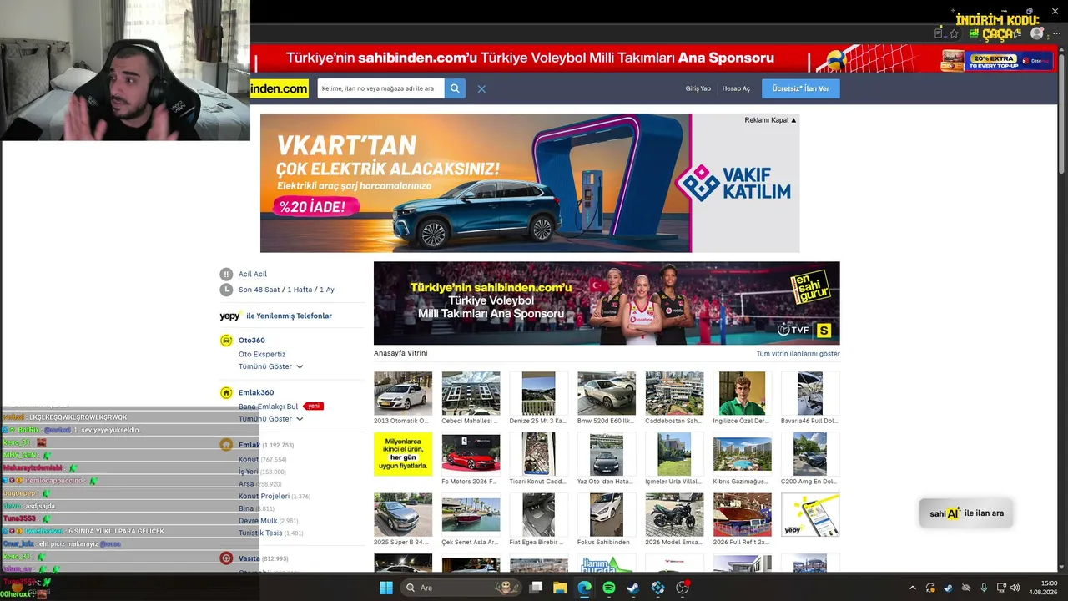The image size is (1068, 601).
Task: Open the 2026 Model Emsa motorcycle listing
Action: pos(674,514)
